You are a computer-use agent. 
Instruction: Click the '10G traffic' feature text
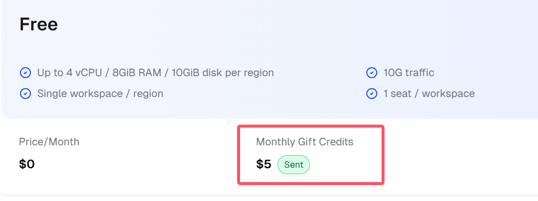[409, 73]
